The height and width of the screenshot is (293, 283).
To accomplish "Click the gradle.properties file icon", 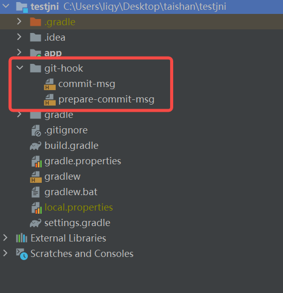I will coord(37,162).
